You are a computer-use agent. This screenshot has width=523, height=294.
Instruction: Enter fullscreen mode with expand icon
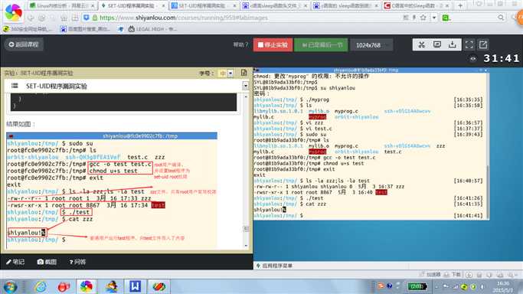coord(469,44)
